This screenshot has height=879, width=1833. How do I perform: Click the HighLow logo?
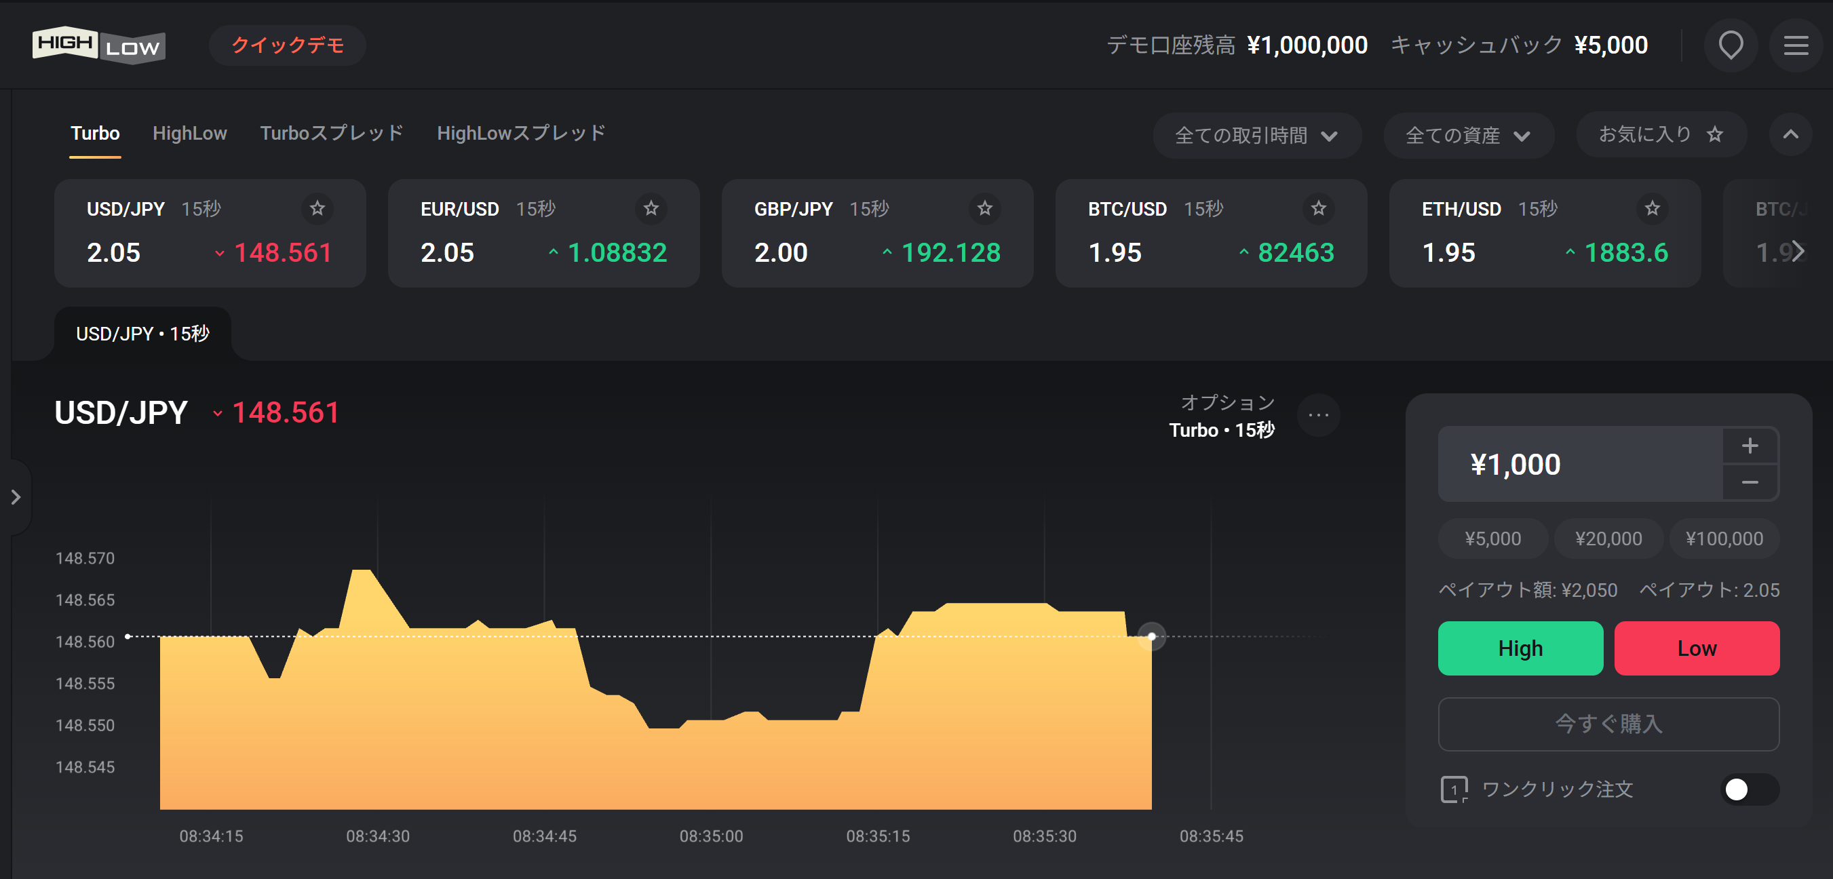coord(98,45)
